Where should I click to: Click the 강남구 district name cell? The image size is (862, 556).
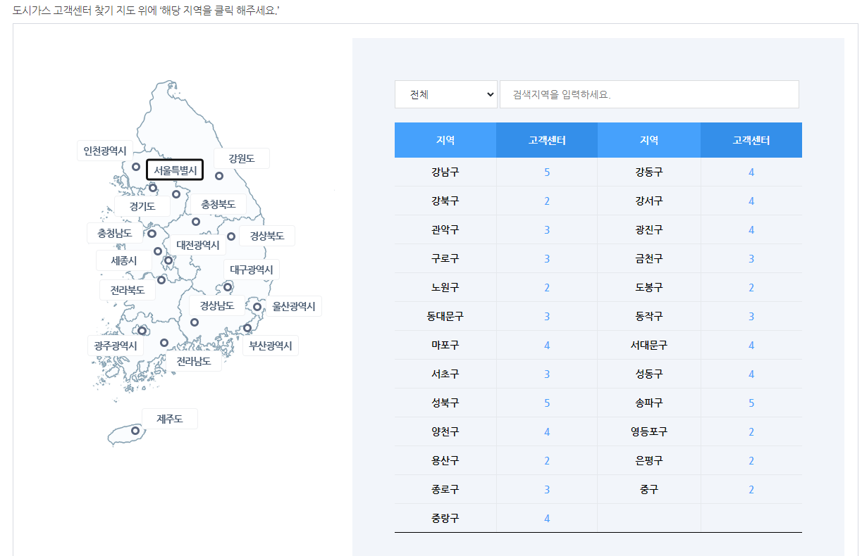coord(445,172)
